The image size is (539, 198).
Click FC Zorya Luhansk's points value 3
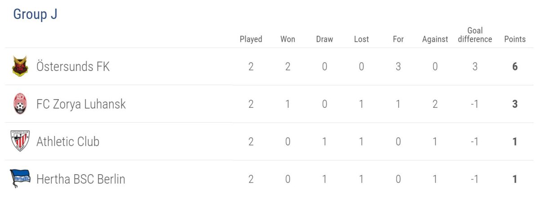(x=515, y=104)
